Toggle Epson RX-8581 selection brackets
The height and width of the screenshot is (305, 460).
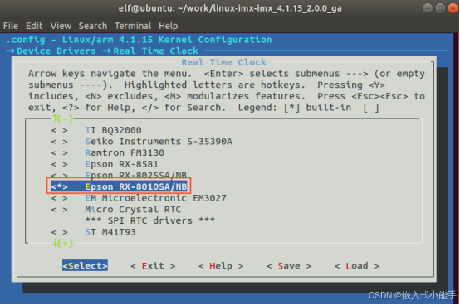[x=59, y=164]
